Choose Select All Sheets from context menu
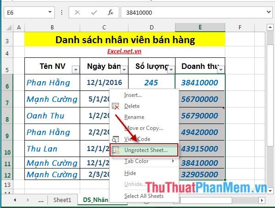 pos(144,196)
